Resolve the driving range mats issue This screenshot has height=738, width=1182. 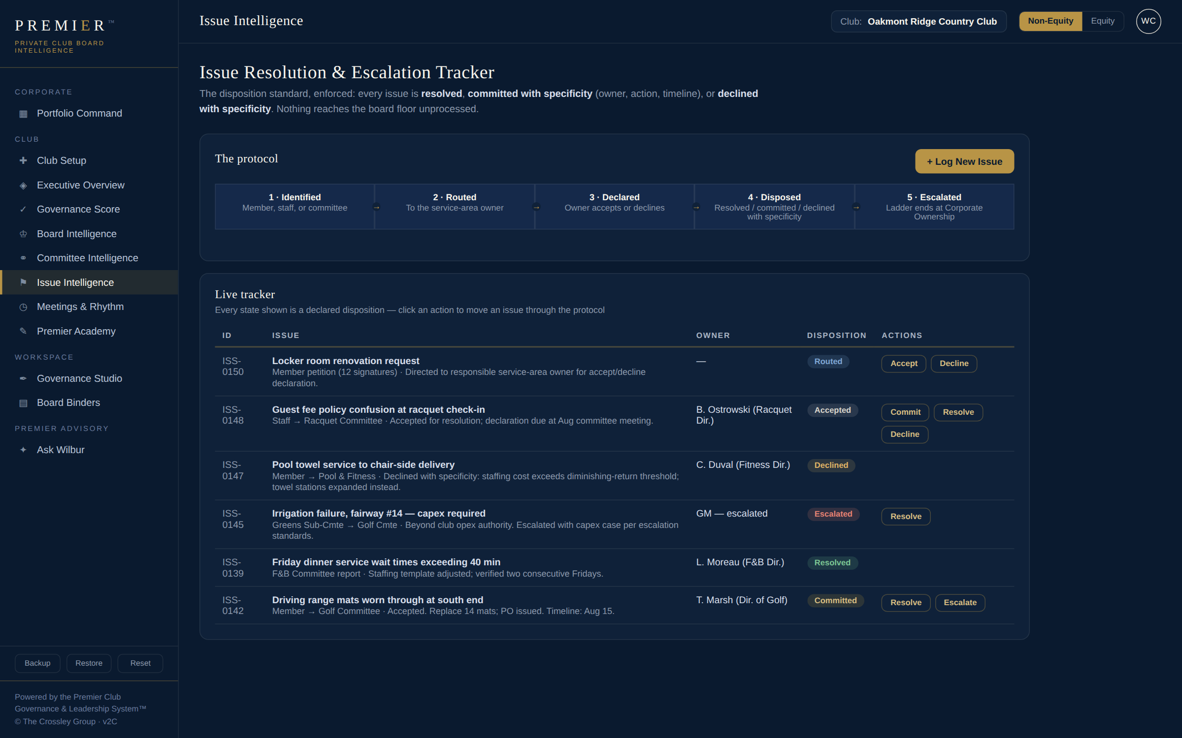point(906,603)
